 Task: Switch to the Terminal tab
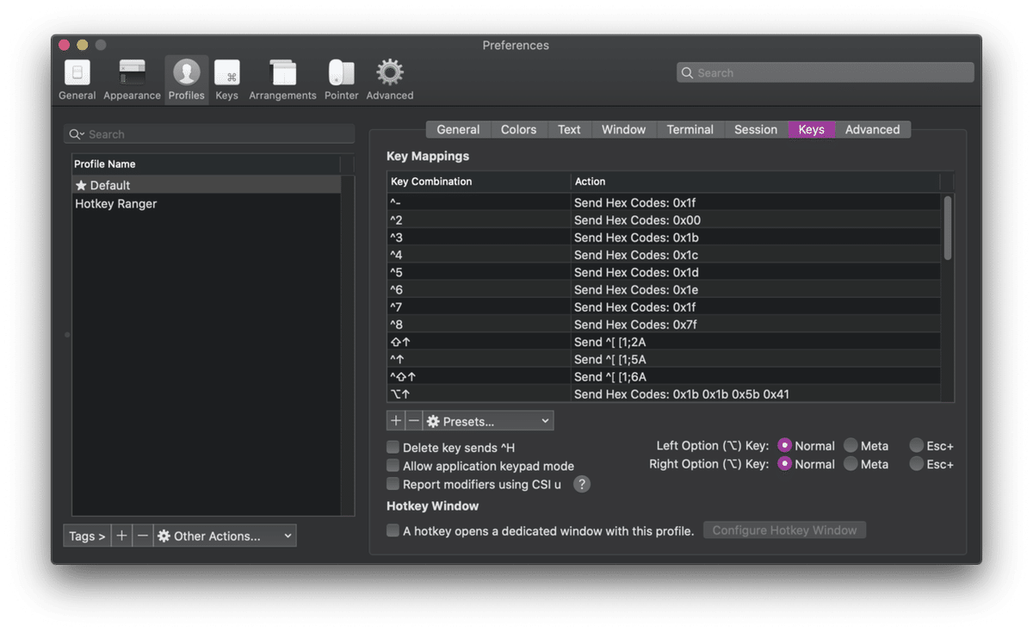point(690,129)
